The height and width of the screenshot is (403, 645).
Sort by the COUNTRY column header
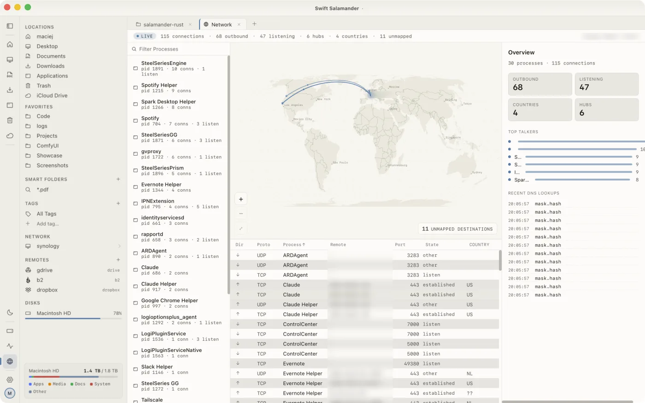(x=479, y=245)
